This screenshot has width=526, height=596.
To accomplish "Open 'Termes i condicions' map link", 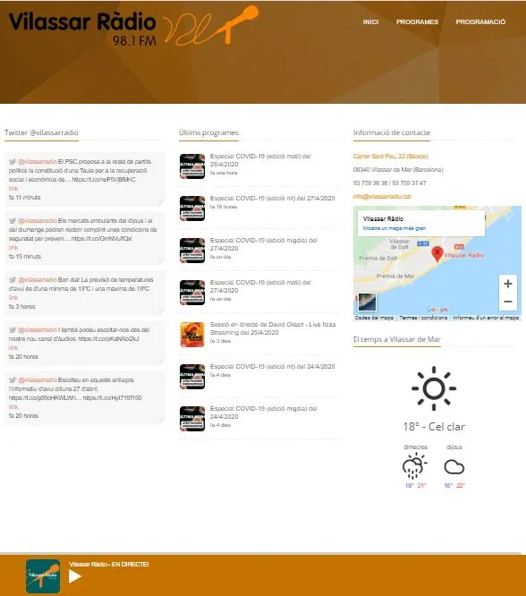I will click(x=423, y=318).
